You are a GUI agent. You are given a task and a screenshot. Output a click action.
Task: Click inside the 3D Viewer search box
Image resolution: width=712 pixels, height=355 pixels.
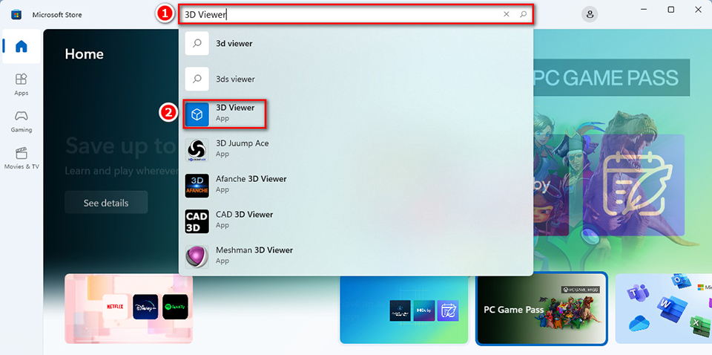355,14
